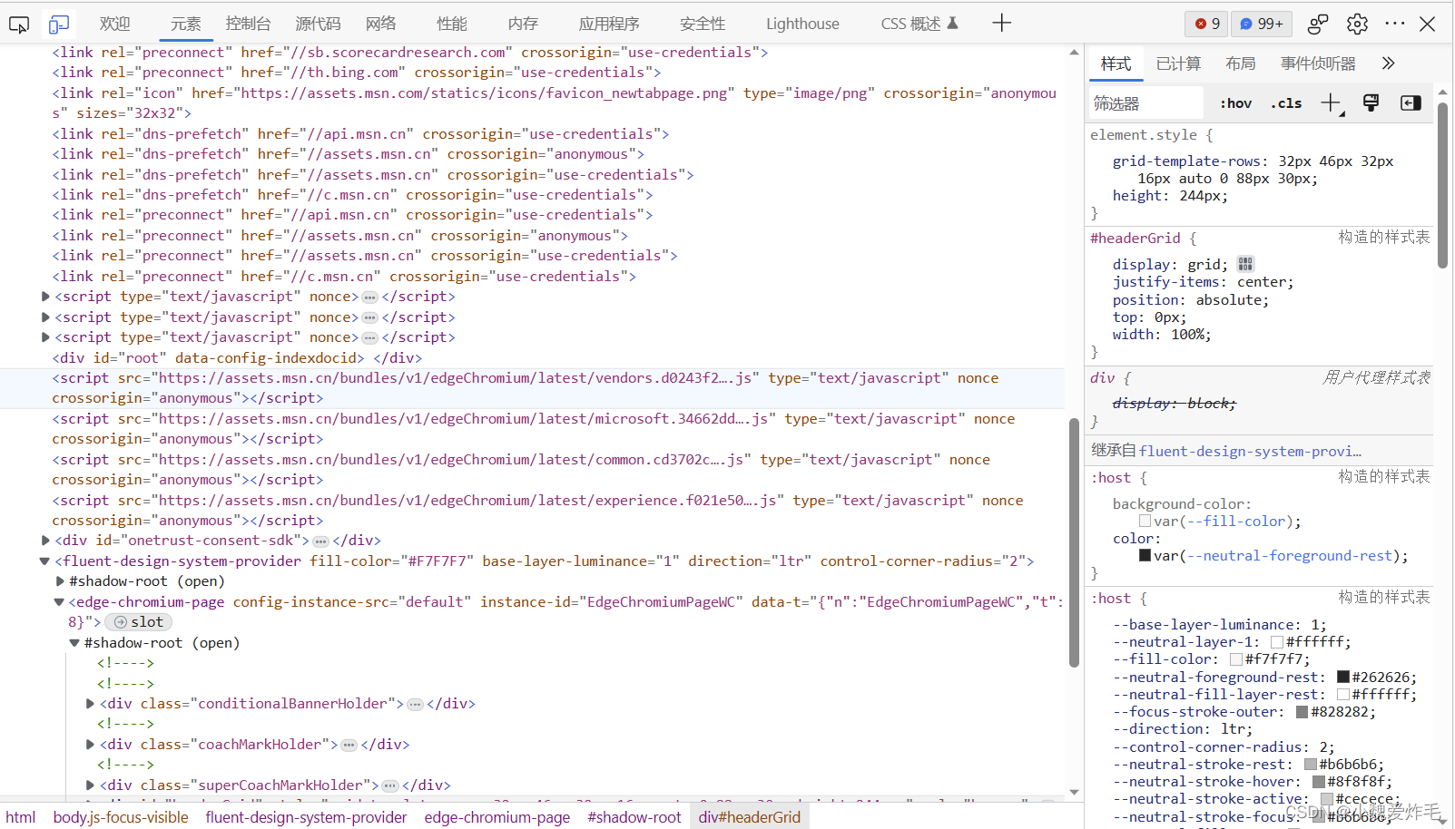1455x829 pixels.
Task: Toggle :hov element state panel
Action: pyautogui.click(x=1235, y=103)
